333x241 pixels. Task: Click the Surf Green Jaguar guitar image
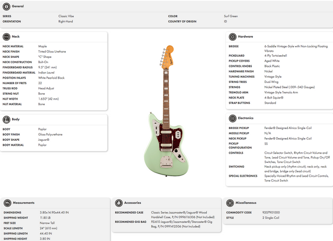(166, 111)
